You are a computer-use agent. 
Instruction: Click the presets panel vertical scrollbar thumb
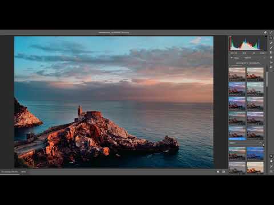coord(267,79)
